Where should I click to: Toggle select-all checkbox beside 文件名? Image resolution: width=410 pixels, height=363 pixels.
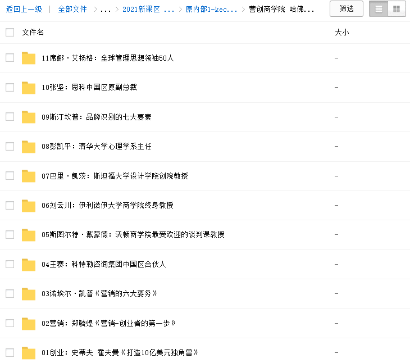(10, 33)
